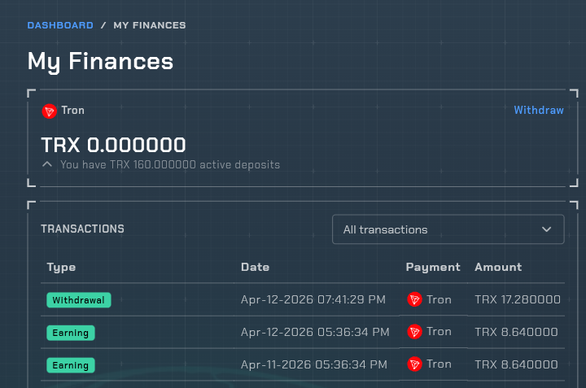
Task: Click the dropdown chevron arrow in All transactions
Action: click(546, 229)
